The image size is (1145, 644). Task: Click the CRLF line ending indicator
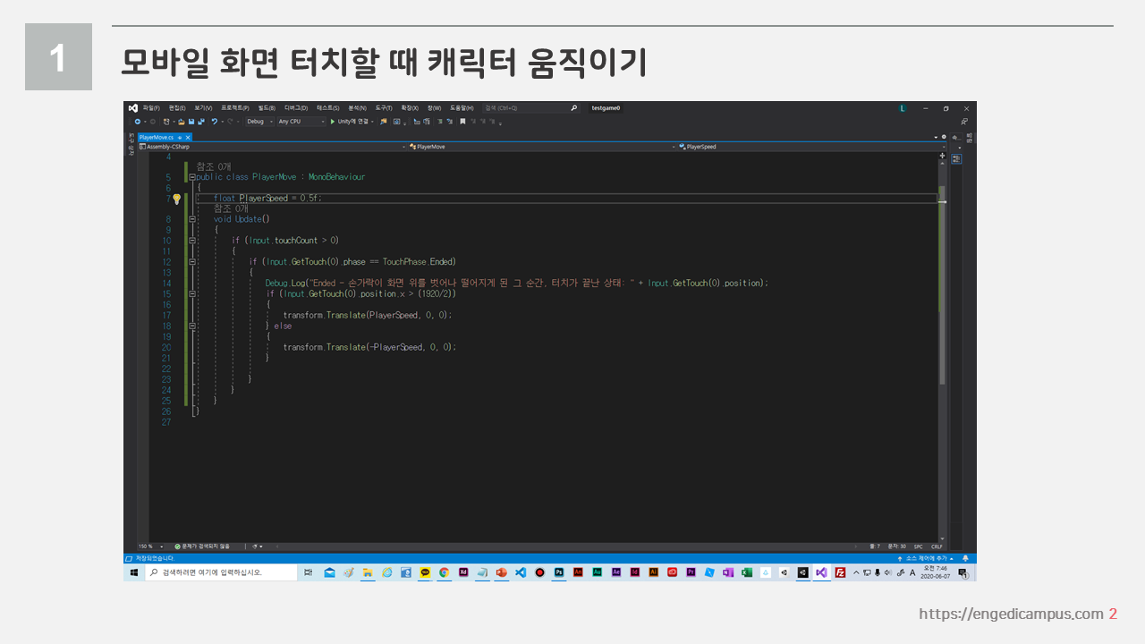937,547
